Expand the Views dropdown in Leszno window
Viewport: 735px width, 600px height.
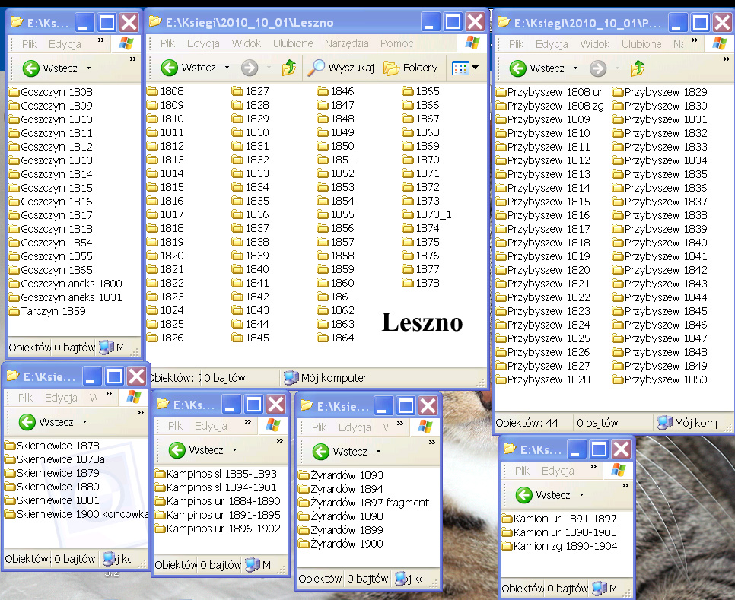(476, 68)
